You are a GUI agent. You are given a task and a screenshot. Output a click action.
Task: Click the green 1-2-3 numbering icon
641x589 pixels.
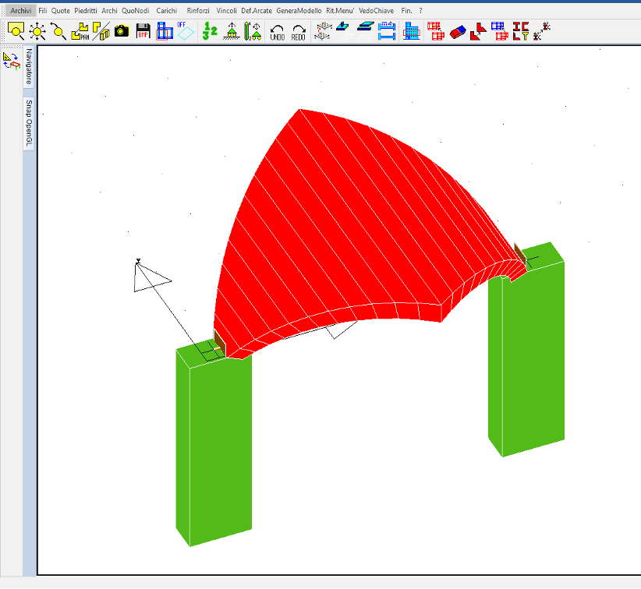point(210,31)
